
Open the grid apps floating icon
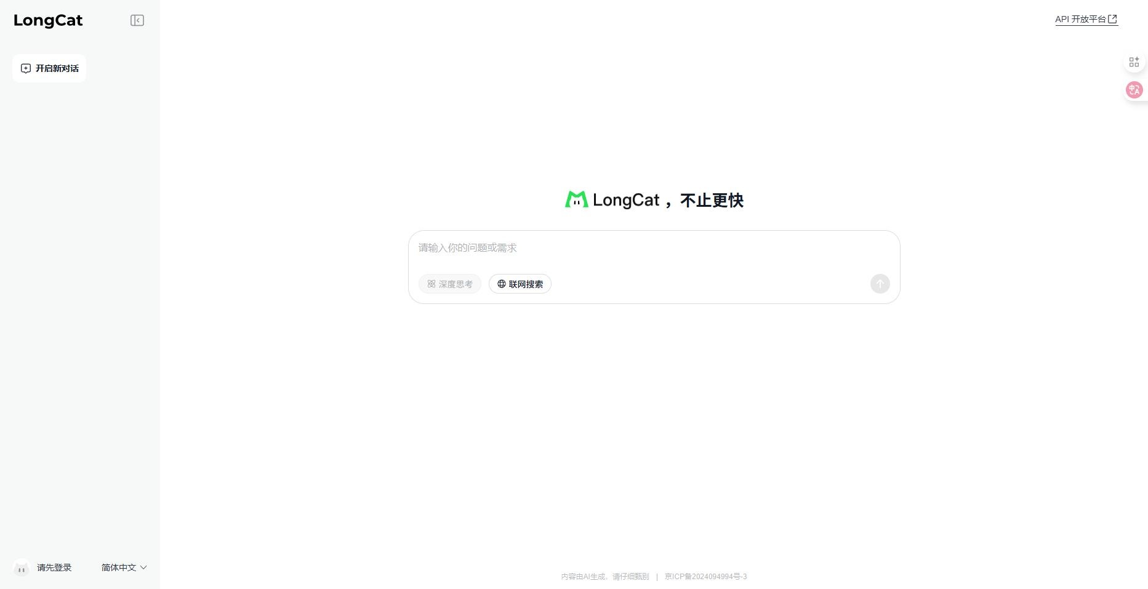coord(1134,62)
